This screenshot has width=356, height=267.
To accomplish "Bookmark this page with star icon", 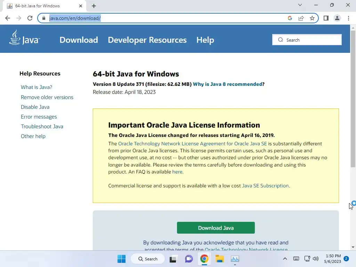I will coord(312,18).
